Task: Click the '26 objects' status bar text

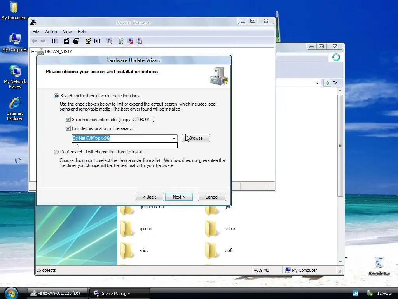Action: pyautogui.click(x=46, y=270)
